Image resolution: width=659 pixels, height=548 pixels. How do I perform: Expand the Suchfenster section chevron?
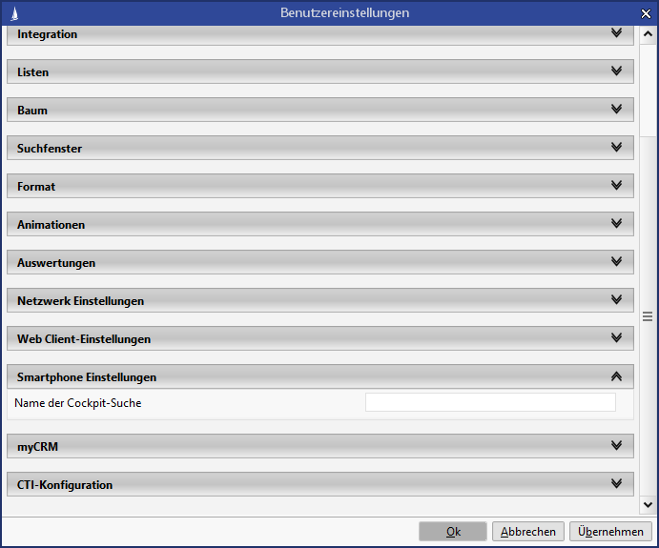click(616, 148)
